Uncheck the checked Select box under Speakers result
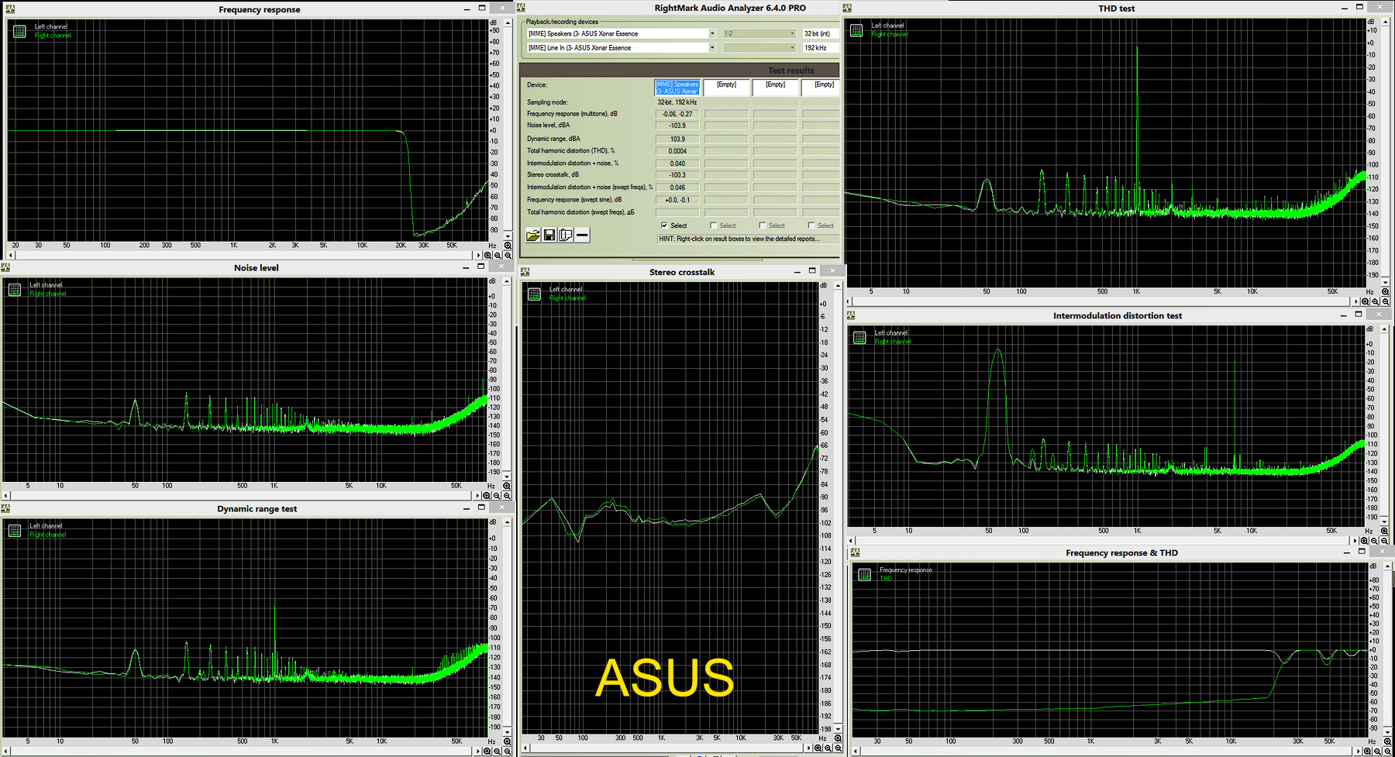Image resolution: width=1395 pixels, height=757 pixels. (x=664, y=225)
